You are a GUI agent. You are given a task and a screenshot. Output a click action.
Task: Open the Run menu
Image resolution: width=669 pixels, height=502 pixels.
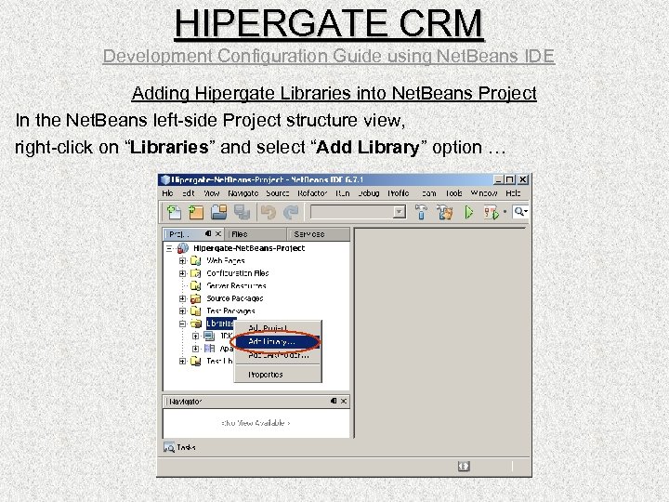click(343, 193)
